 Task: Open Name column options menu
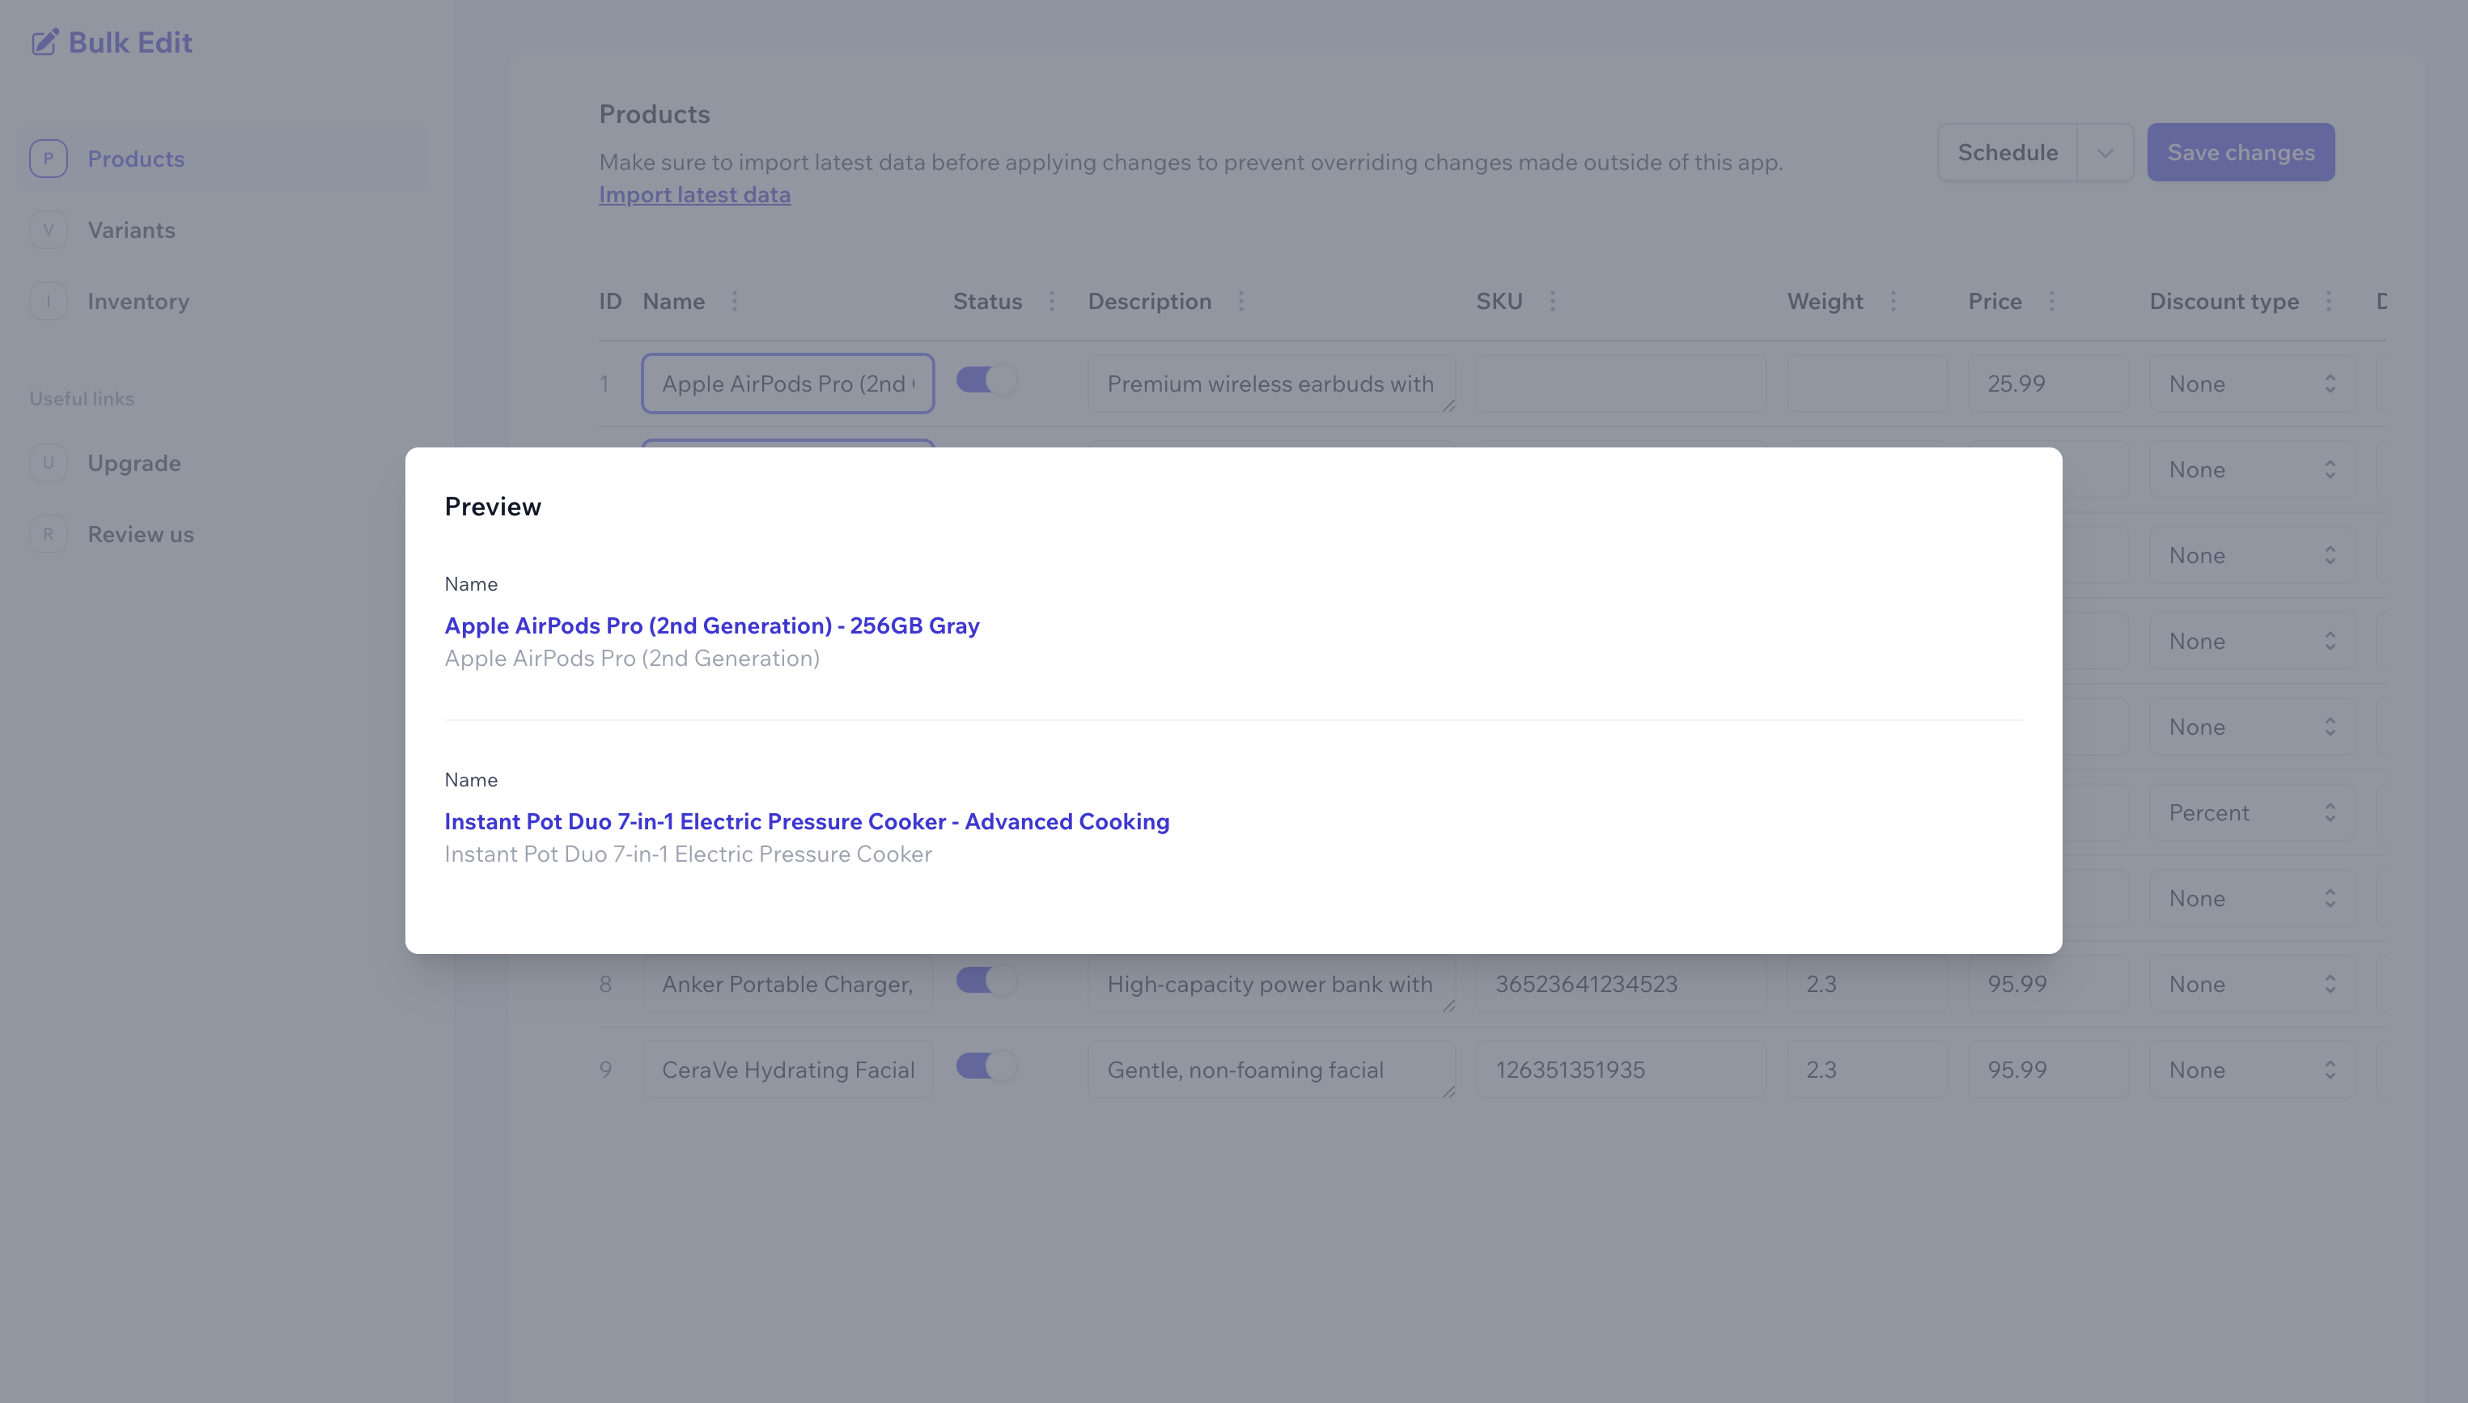tap(734, 302)
